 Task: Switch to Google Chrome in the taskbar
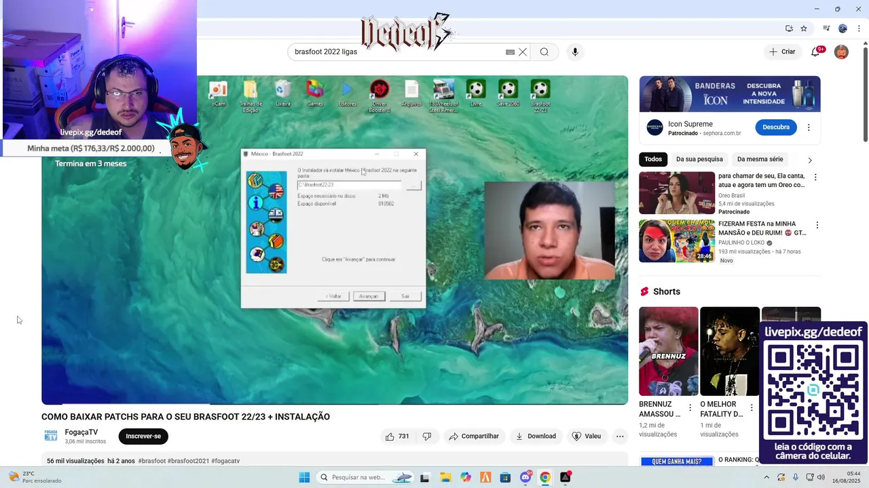[545, 477]
